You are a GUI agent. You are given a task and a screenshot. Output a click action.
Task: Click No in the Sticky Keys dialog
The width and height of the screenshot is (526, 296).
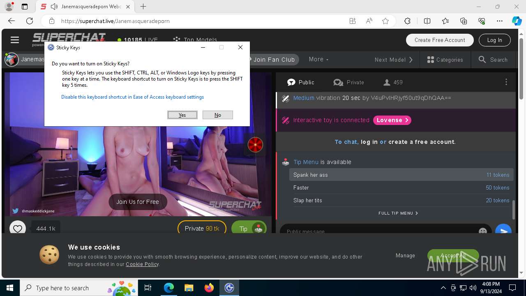tap(218, 115)
